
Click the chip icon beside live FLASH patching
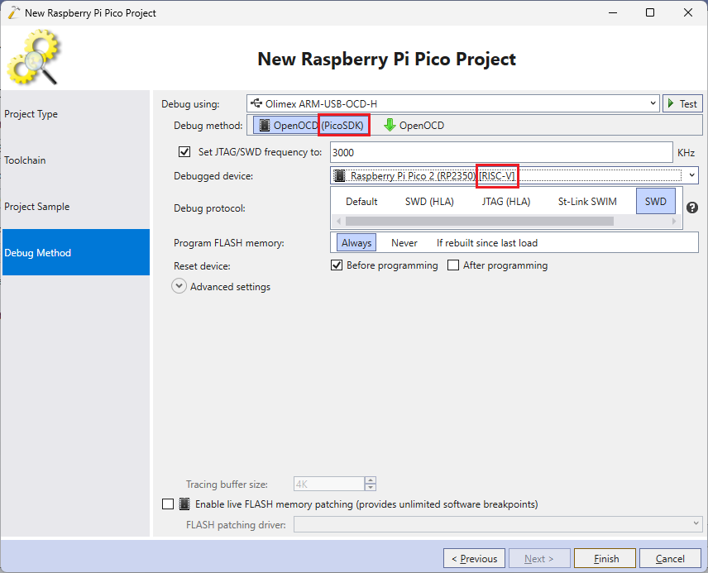pyautogui.click(x=184, y=504)
